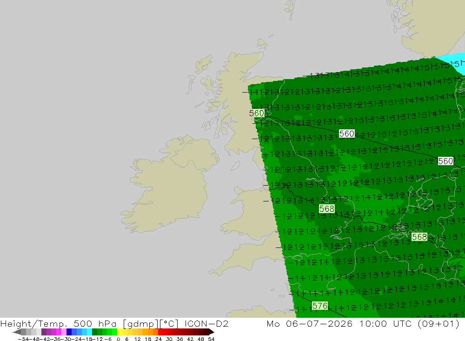Click the 'ICON-D2' model name

206,323
